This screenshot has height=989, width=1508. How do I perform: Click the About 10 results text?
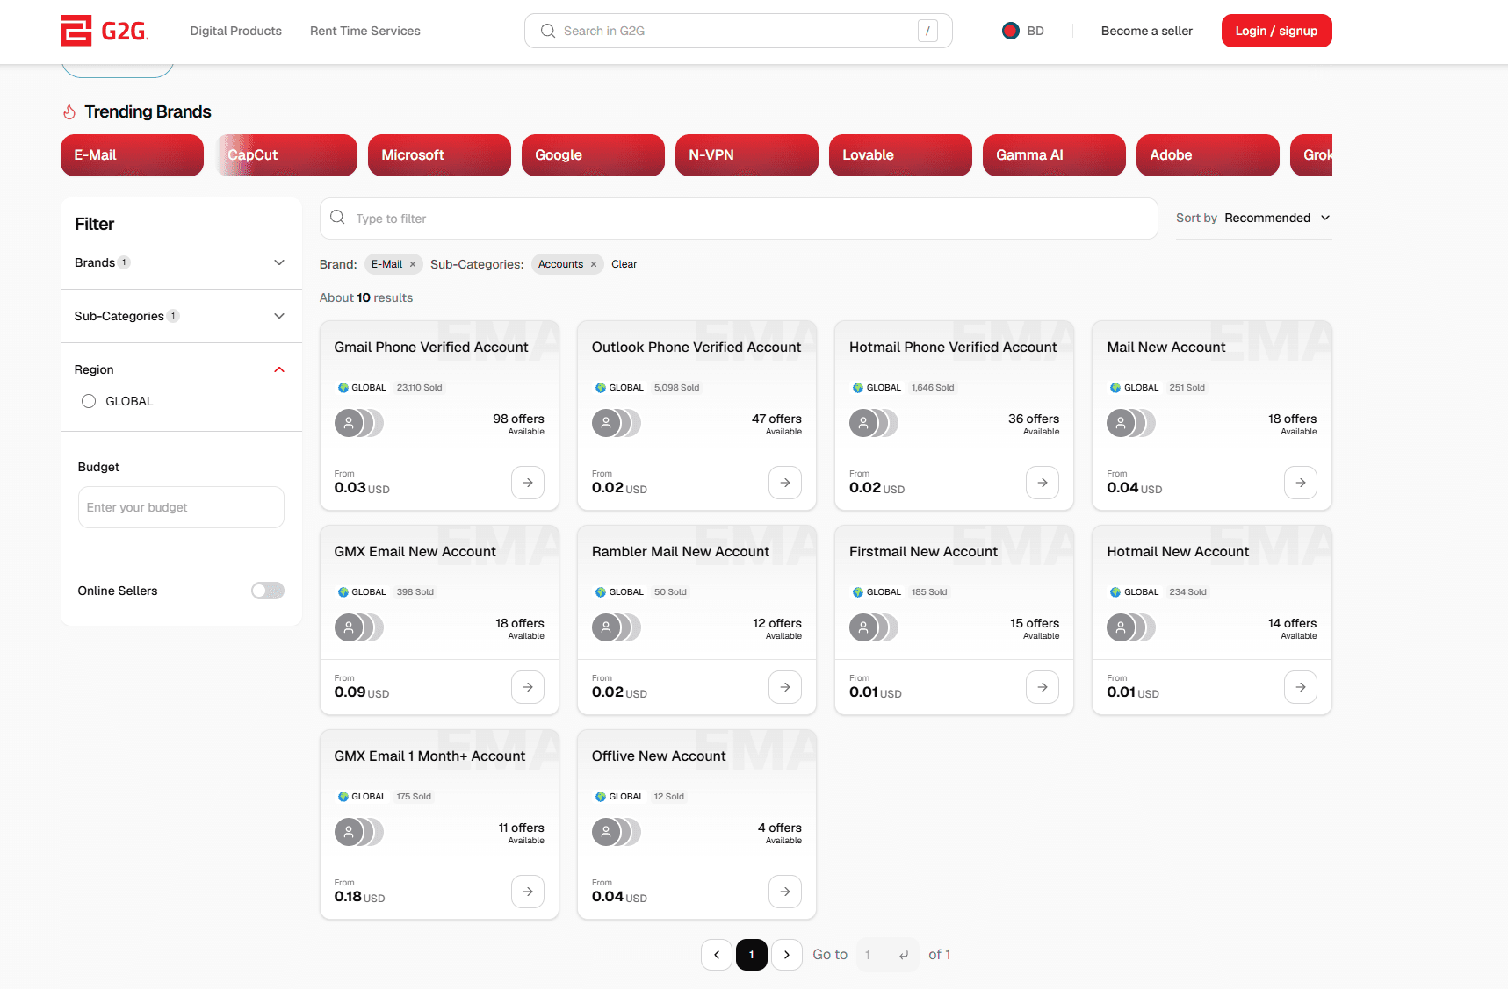[366, 297]
